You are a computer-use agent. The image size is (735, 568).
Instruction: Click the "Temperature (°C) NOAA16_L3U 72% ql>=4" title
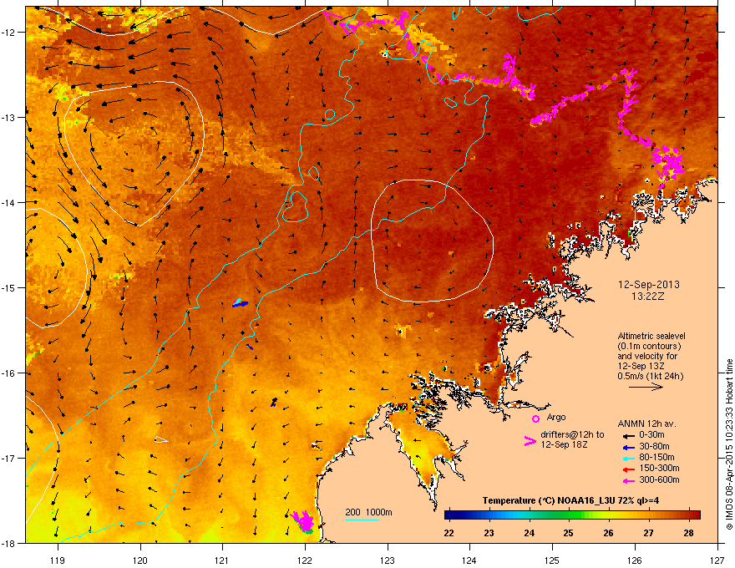tap(570, 500)
